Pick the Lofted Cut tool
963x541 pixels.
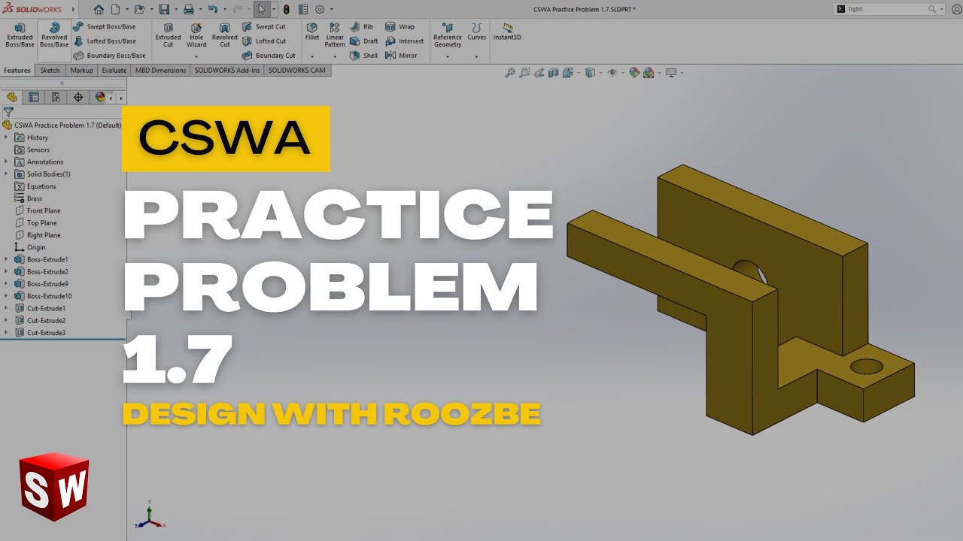click(264, 41)
